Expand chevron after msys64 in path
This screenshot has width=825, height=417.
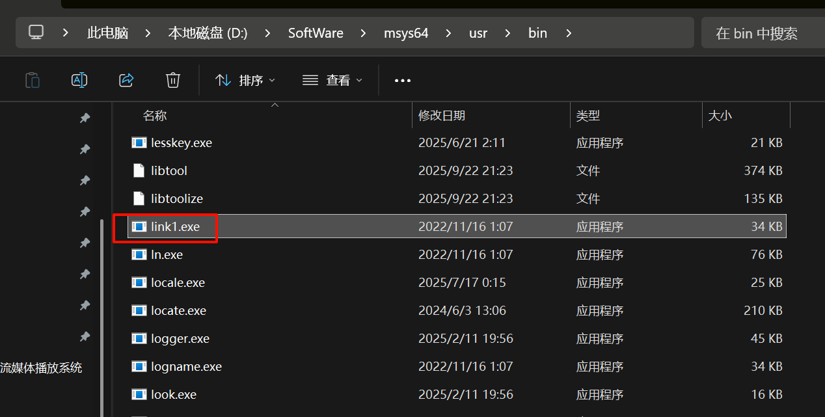point(449,33)
